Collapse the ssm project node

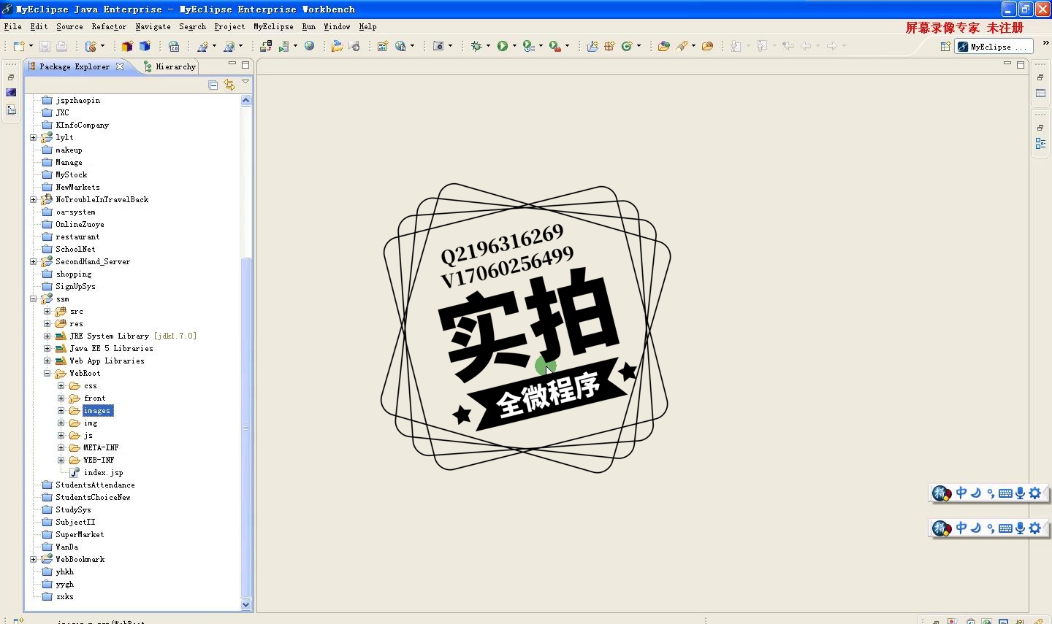pos(34,299)
